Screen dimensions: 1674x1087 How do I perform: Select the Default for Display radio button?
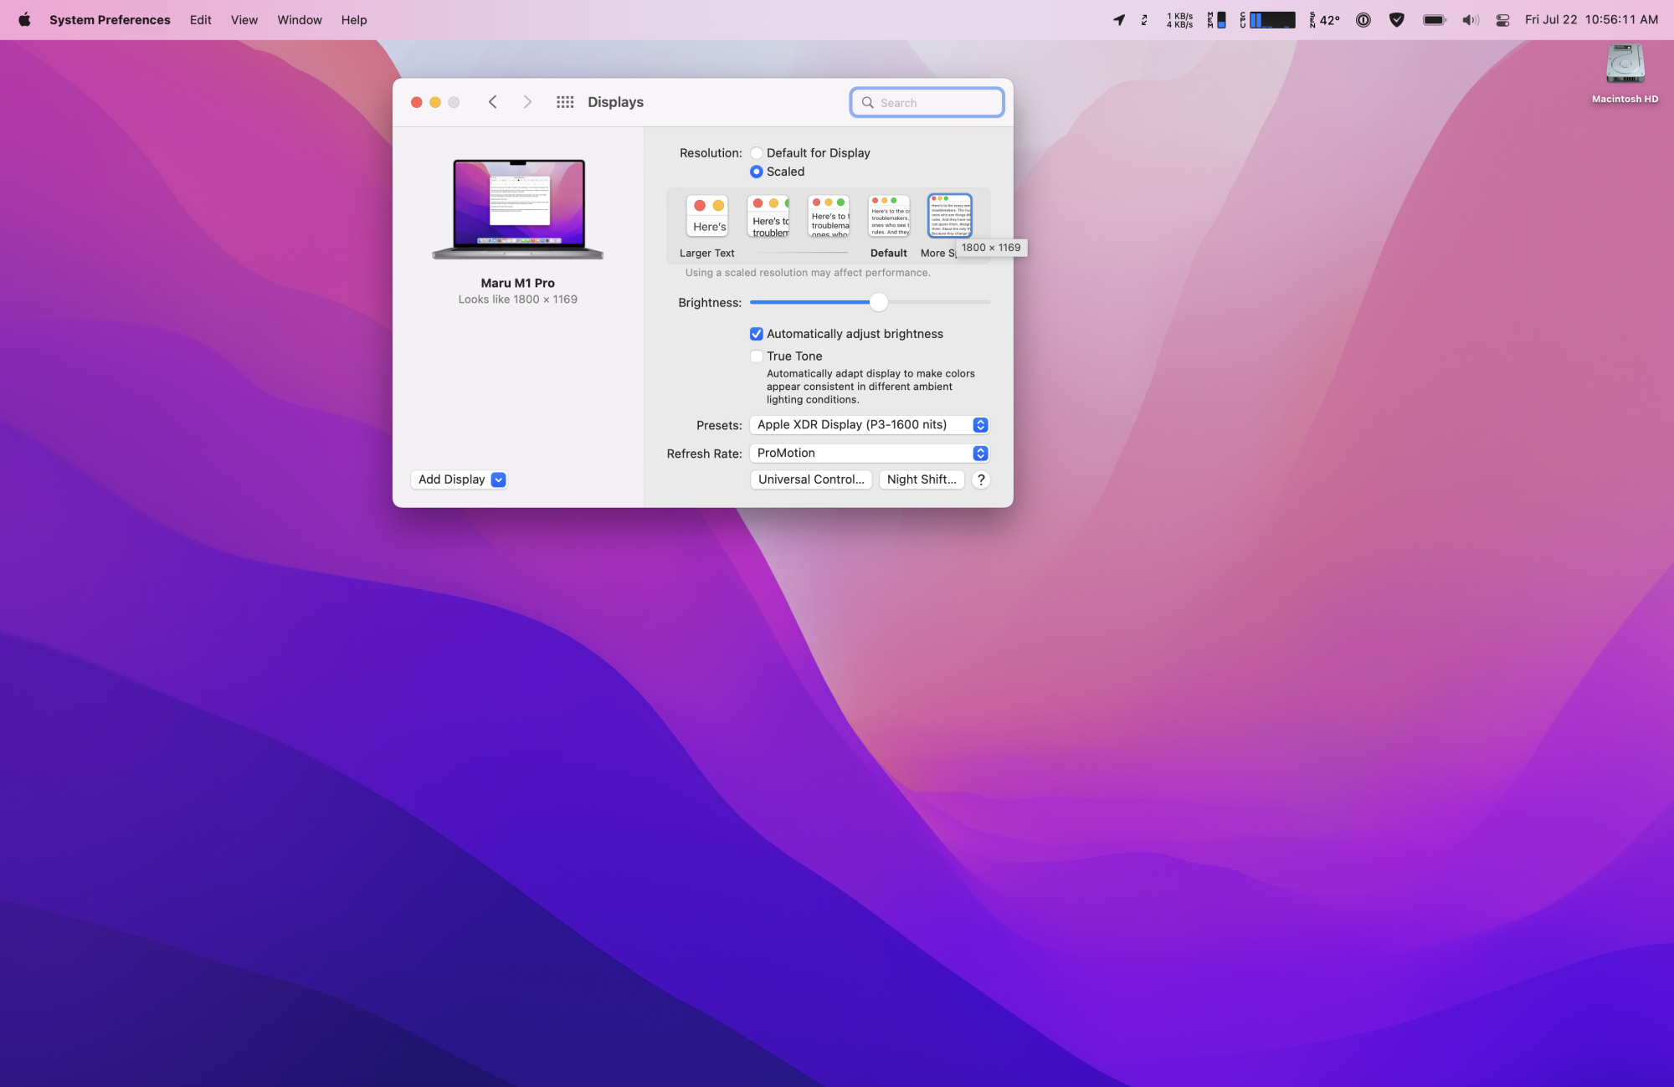click(757, 153)
